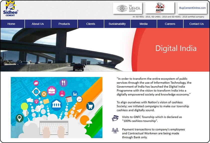
Task: Click the Digital India illustration image
Action: (56, 107)
